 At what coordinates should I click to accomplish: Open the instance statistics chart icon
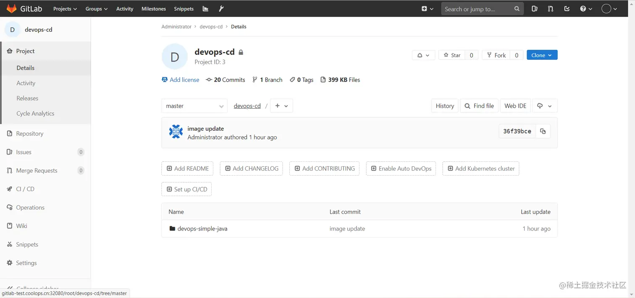tap(205, 9)
